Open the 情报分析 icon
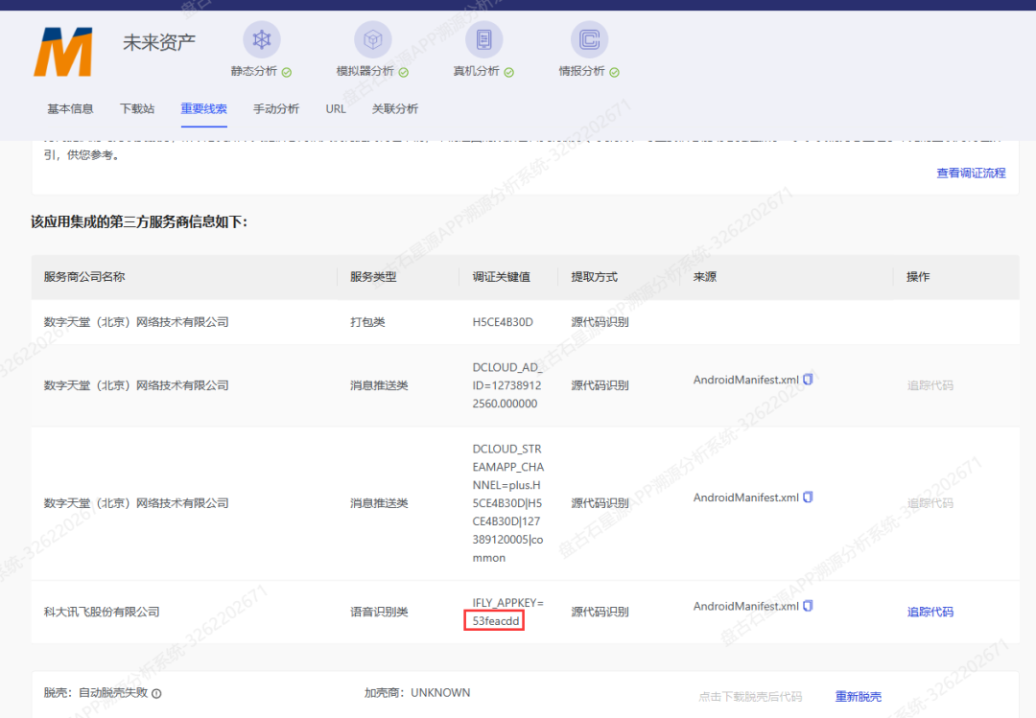The width and height of the screenshot is (1036, 718). 589,39
